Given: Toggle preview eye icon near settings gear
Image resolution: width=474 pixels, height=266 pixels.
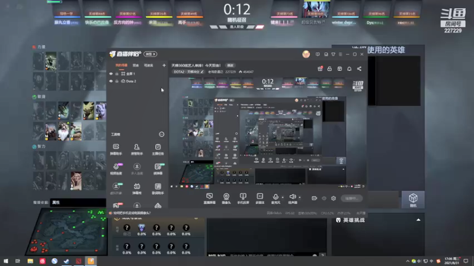Looking at the screenshot, I should tap(324, 198).
